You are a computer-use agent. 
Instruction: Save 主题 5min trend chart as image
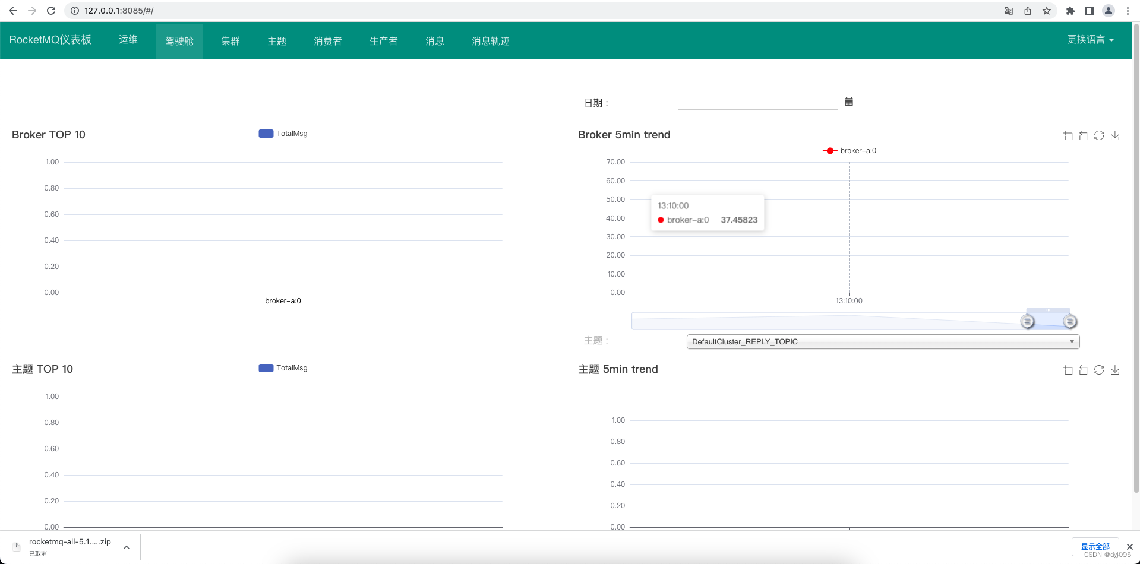(1115, 370)
